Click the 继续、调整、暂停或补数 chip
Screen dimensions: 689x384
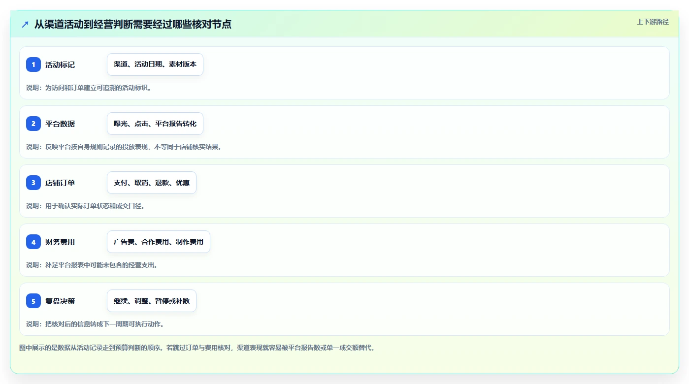point(152,301)
